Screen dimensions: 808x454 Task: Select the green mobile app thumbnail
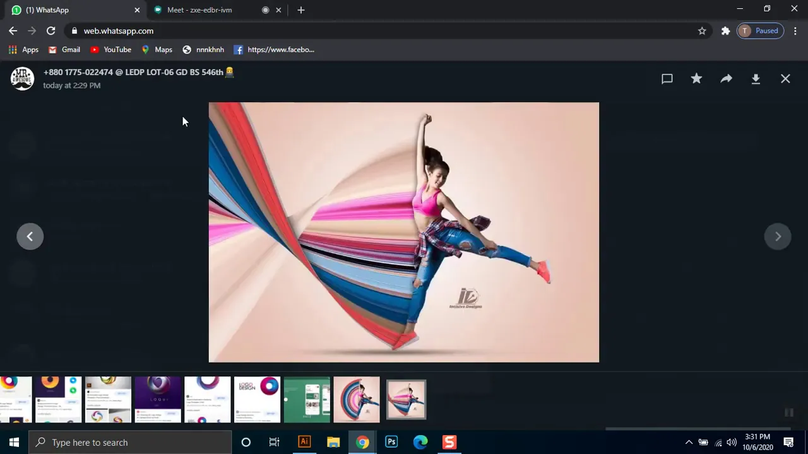(307, 400)
